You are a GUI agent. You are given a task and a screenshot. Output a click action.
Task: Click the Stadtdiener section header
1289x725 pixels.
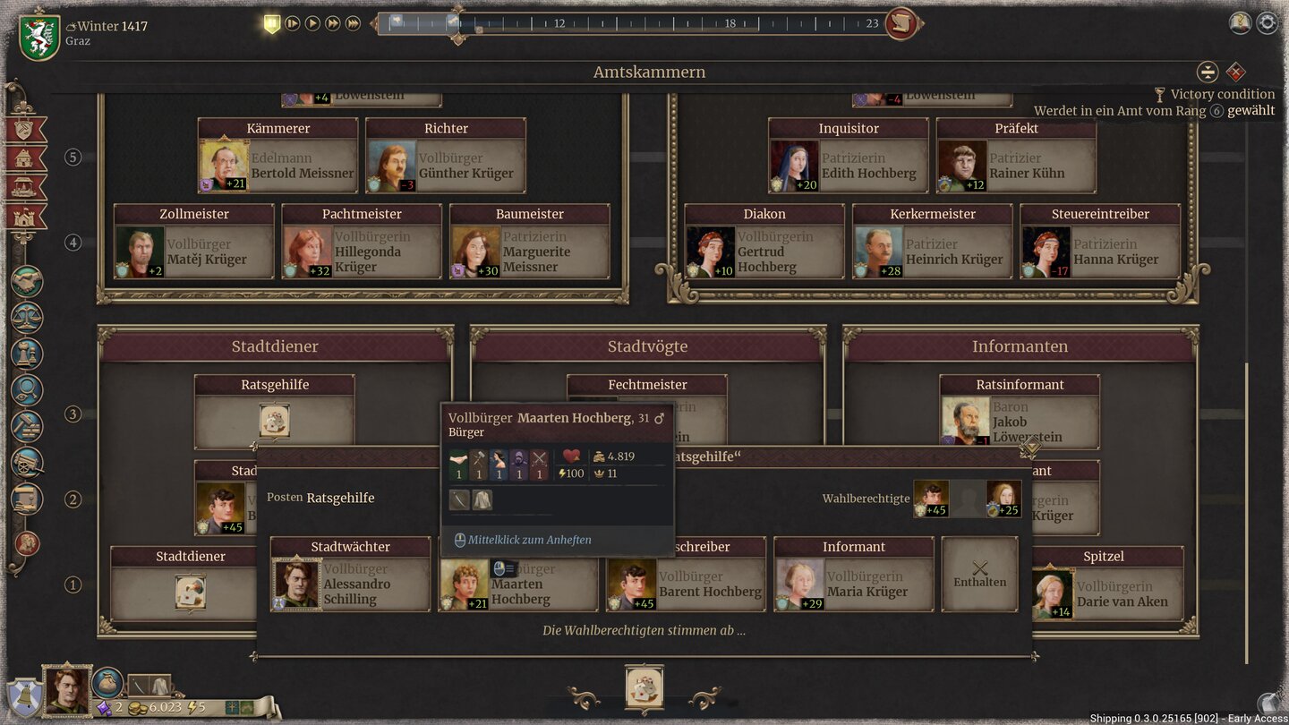[x=275, y=346]
